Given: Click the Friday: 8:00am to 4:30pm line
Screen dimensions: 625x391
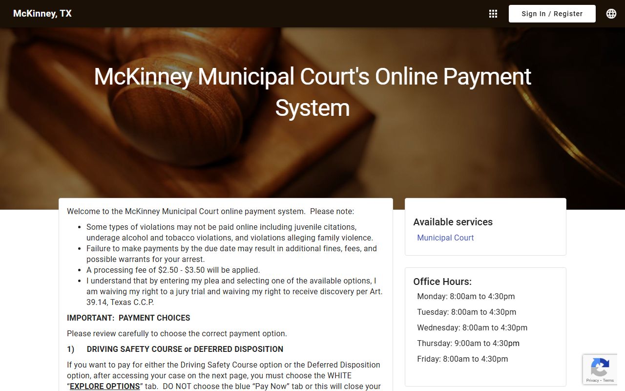Looking at the screenshot, I should click(462, 359).
